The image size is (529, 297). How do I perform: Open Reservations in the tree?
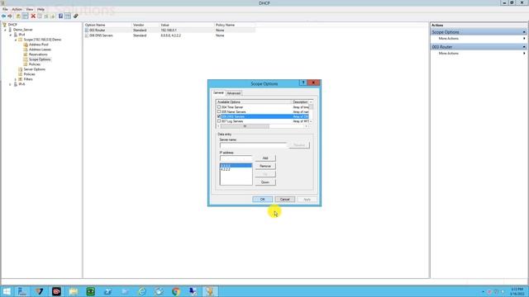click(38, 54)
